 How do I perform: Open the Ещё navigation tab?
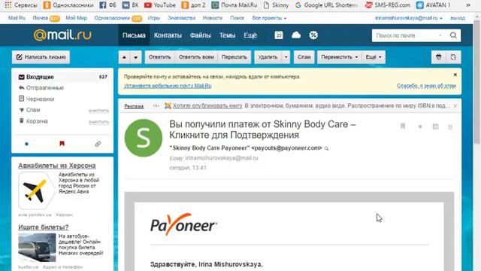pyautogui.click(x=250, y=35)
